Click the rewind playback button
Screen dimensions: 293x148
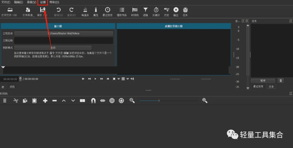tap(89, 79)
